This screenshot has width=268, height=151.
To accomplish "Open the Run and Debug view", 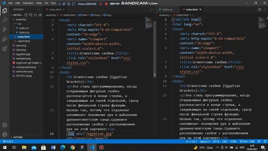I will [5, 39].
